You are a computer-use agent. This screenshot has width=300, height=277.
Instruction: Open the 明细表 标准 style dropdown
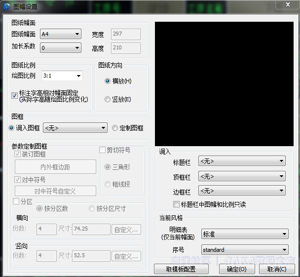pos(245,234)
